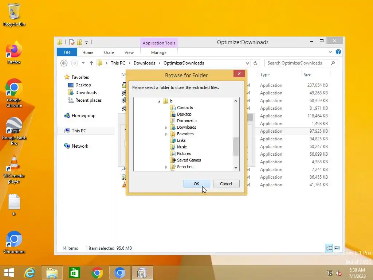Screen dimensions: 373x280
Task: Click the tree scrollbar down arrow
Action: click(236, 168)
